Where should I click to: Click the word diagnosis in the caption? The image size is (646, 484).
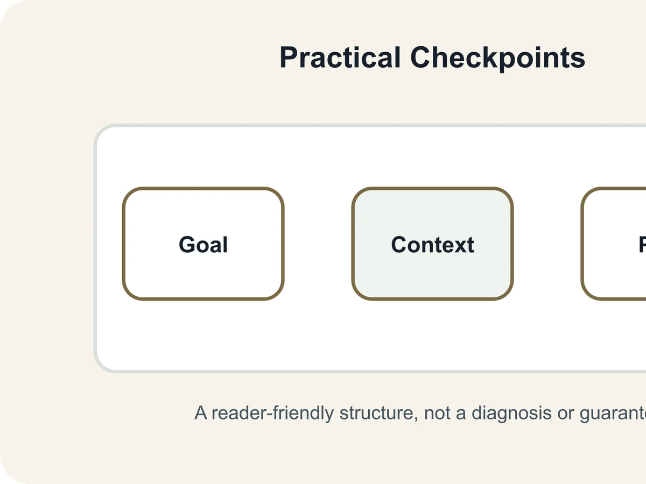click(516, 413)
